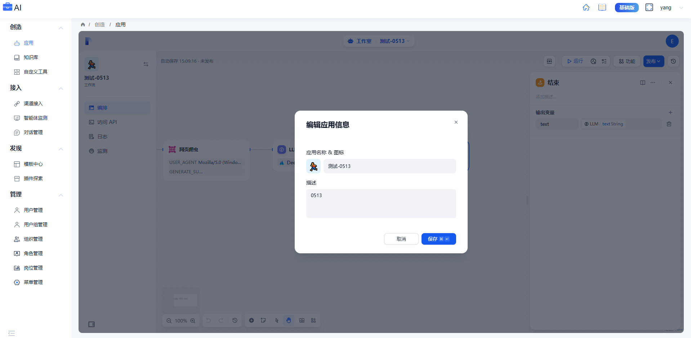Click the 基础版 edition badge
The width and height of the screenshot is (691, 338).
click(627, 8)
